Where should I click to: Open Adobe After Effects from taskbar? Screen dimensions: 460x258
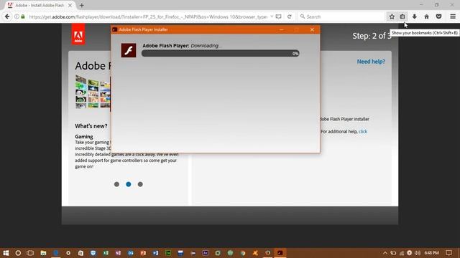tap(206, 253)
